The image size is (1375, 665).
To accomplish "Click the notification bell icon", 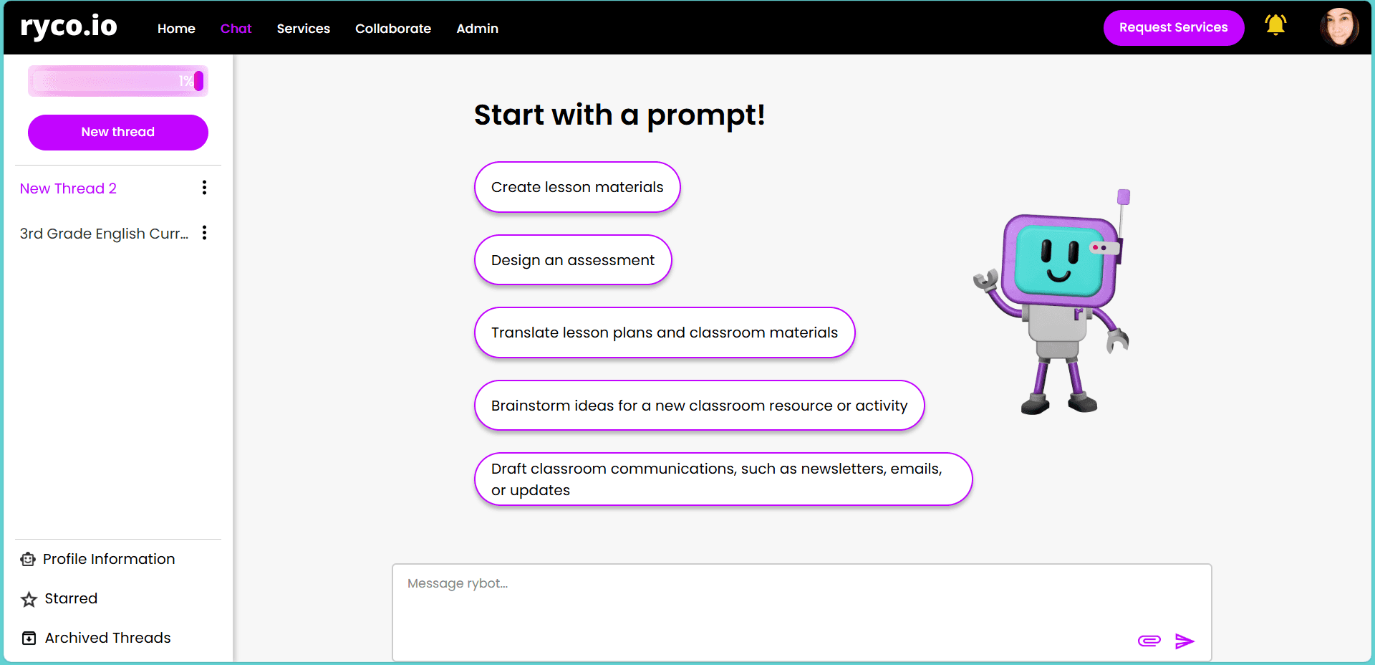I will (x=1275, y=26).
